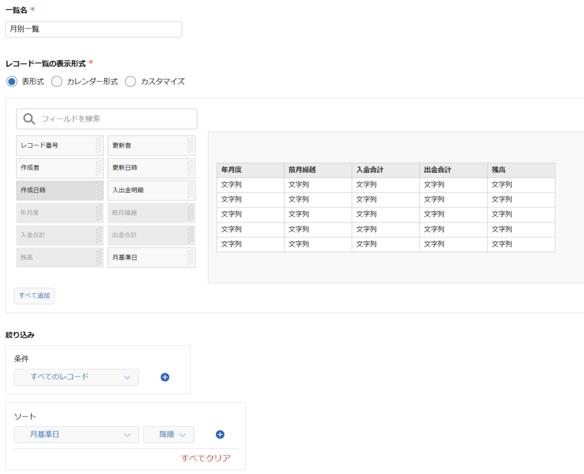Open the すべてのレコード condition dropdown
The height and width of the screenshot is (474, 584).
click(76, 377)
